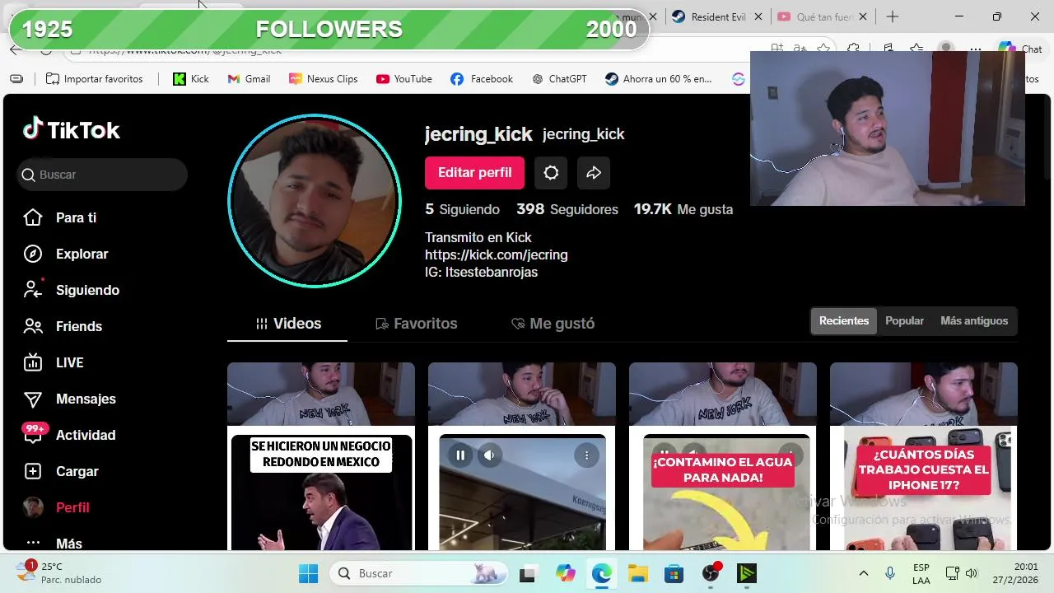1054x593 pixels.
Task: Switch to the Me gustó tab
Action: [x=553, y=324]
